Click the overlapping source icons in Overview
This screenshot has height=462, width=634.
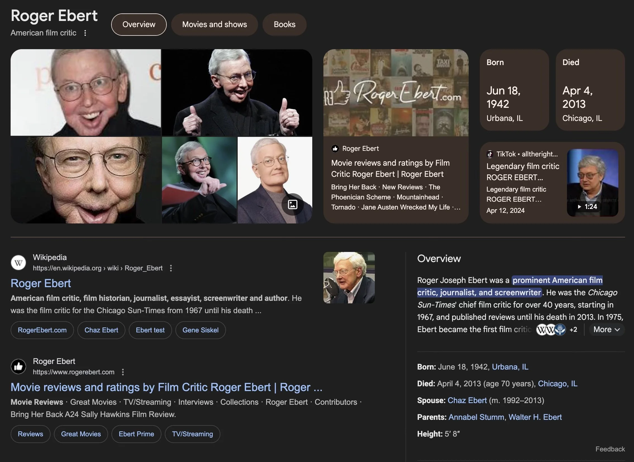coord(551,330)
